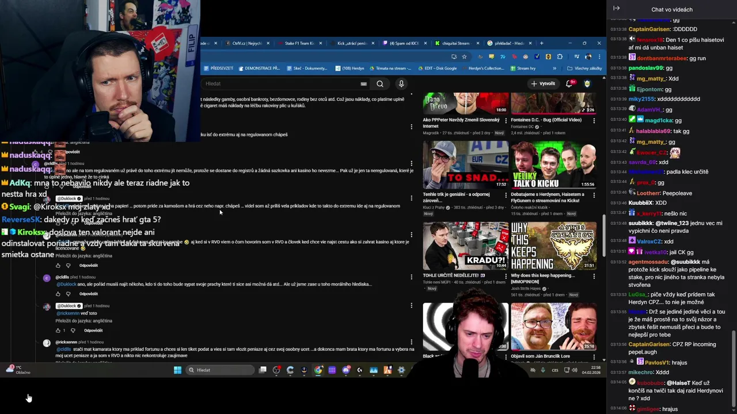This screenshot has width=737, height=414.
Task: Open Chrome from the taskbar
Action: [318, 370]
